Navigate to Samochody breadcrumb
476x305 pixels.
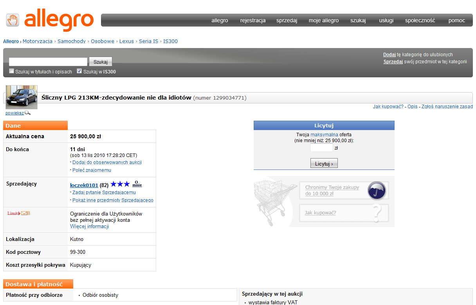[x=72, y=41]
